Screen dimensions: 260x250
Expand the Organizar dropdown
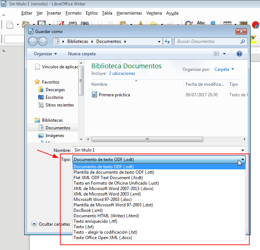45,54
